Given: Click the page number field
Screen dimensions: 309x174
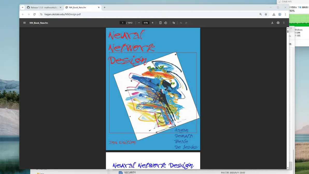Looking at the screenshot, I should [122, 23].
